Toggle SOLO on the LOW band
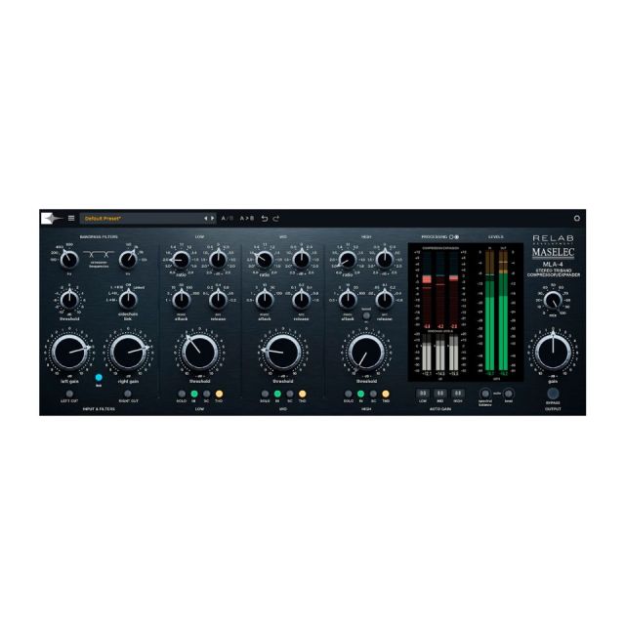The height and width of the screenshot is (625, 625). click(182, 394)
